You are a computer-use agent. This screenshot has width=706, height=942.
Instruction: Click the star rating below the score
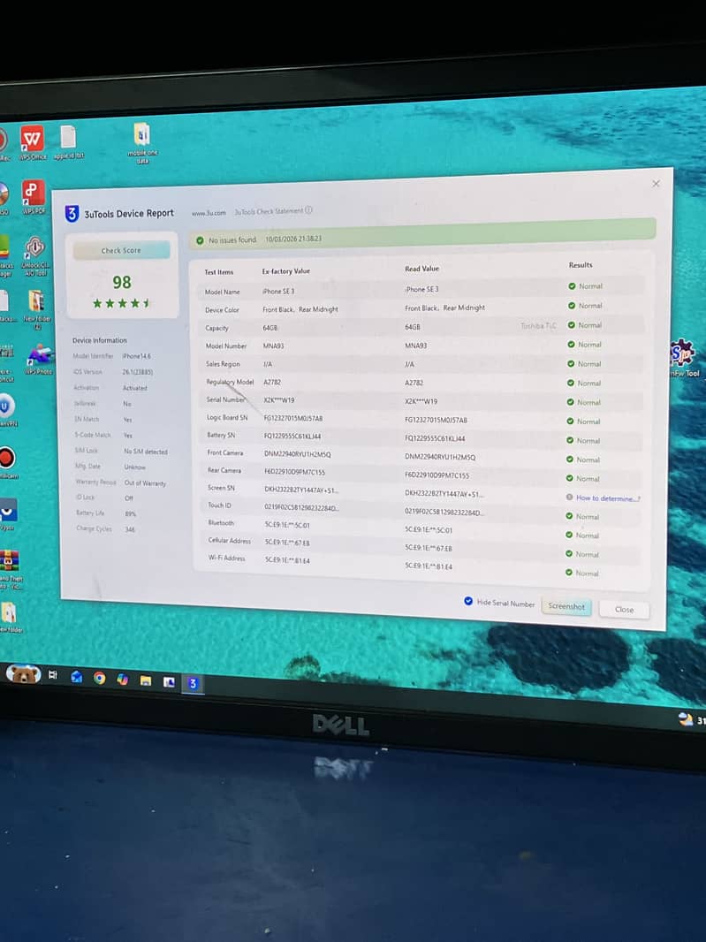122,303
